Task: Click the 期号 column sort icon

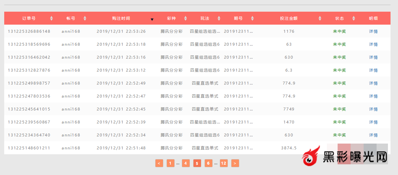Action: 252,18
